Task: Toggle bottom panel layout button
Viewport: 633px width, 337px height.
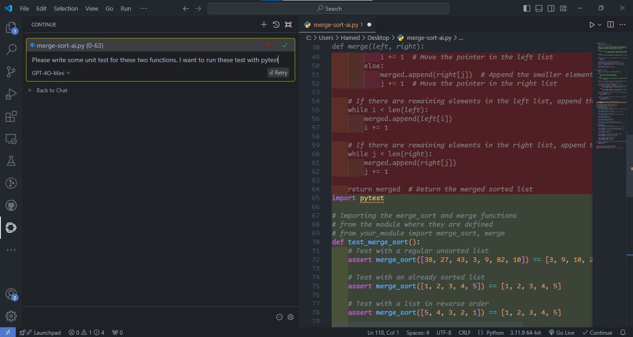Action: 539,8
